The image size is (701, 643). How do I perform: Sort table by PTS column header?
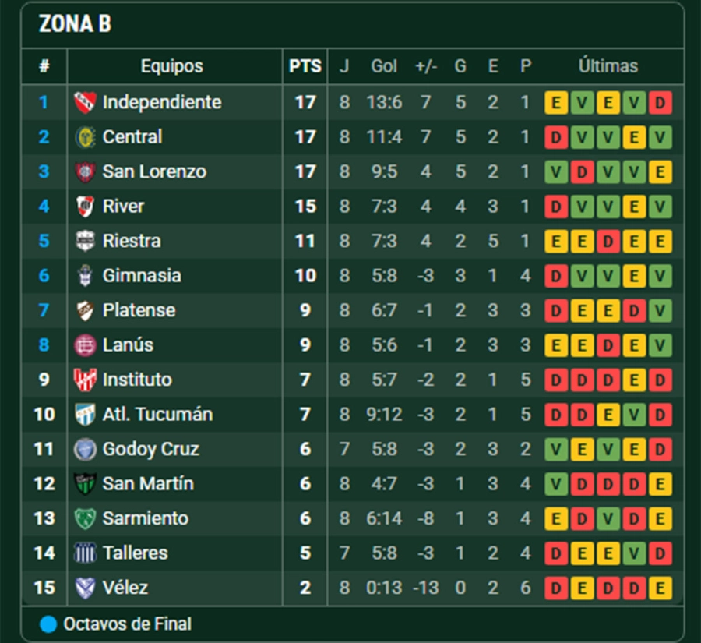click(305, 66)
